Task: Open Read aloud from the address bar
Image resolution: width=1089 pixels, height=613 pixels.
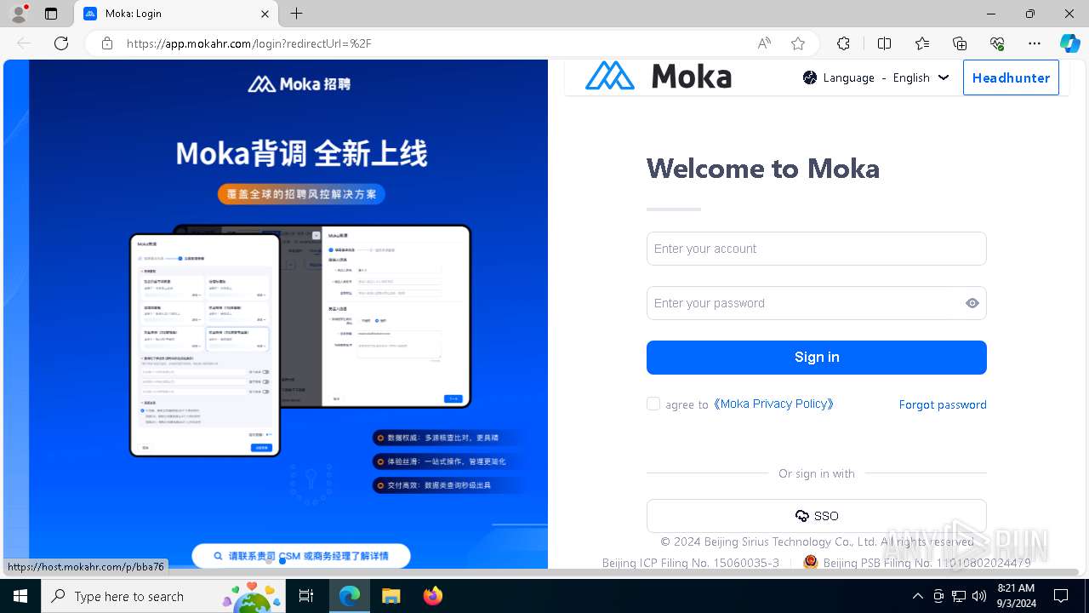Action: (x=764, y=43)
